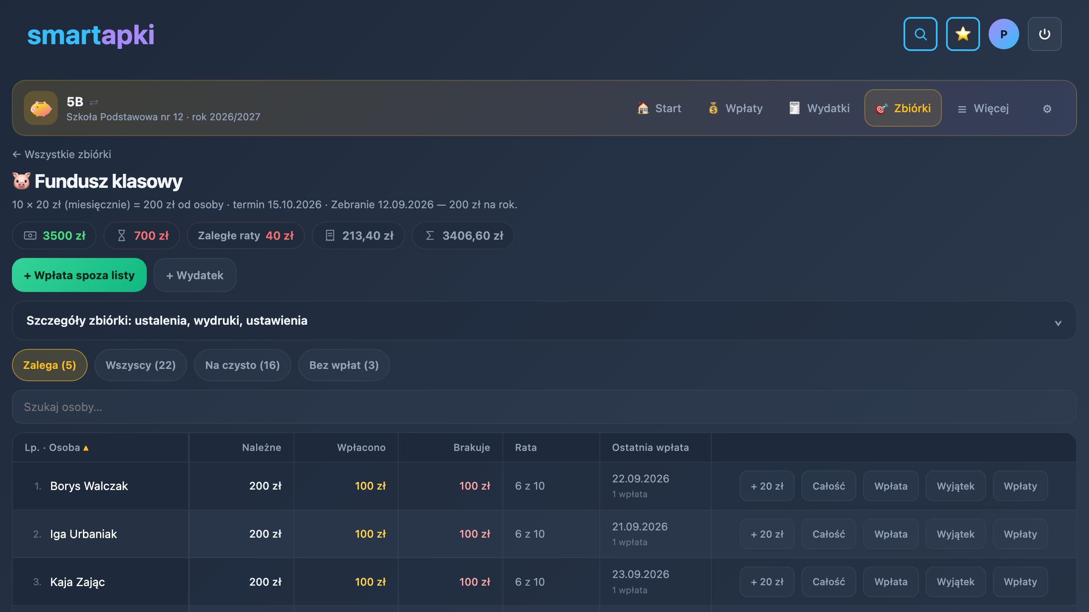Click Wpłata button for Iga Urbaniak

click(891, 534)
